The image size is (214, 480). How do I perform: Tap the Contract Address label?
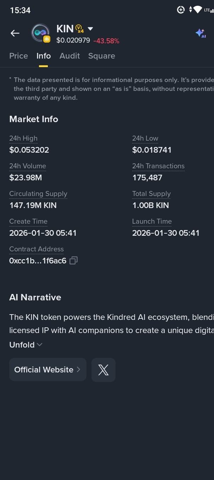click(36, 249)
